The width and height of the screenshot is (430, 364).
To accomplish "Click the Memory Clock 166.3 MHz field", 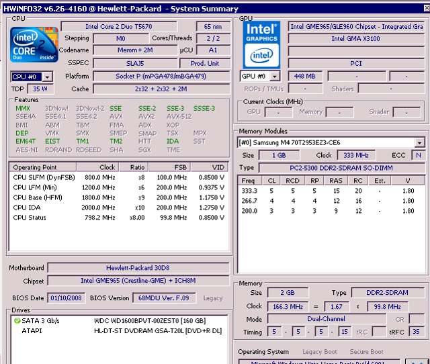I will click(288, 307).
